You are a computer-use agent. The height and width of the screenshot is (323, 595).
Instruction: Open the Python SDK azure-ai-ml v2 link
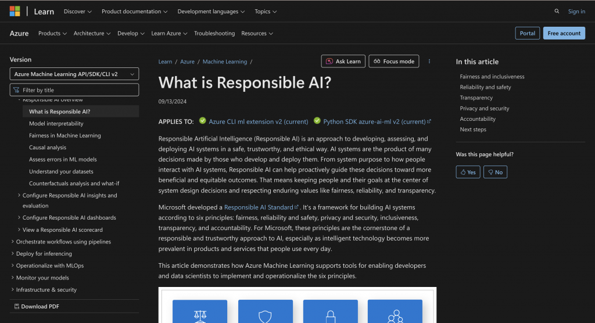tap(377, 121)
